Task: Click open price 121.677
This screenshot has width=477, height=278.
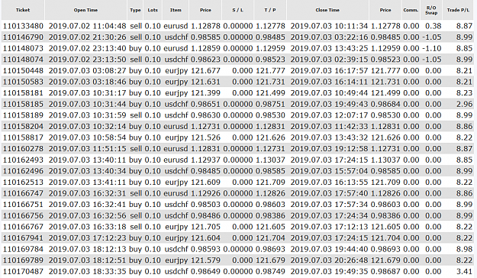Action: (x=205, y=70)
